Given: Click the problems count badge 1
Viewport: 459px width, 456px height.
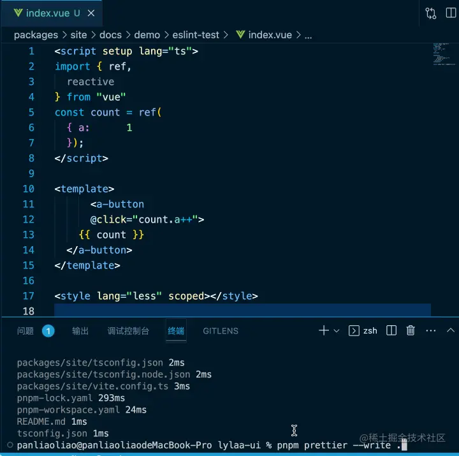Looking at the screenshot, I should pyautogui.click(x=48, y=331).
